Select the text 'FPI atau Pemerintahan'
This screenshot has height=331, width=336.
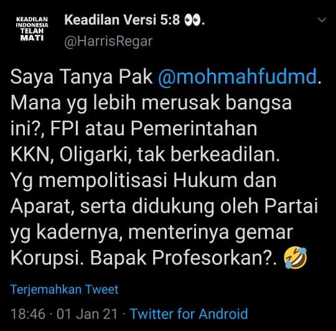(154, 128)
